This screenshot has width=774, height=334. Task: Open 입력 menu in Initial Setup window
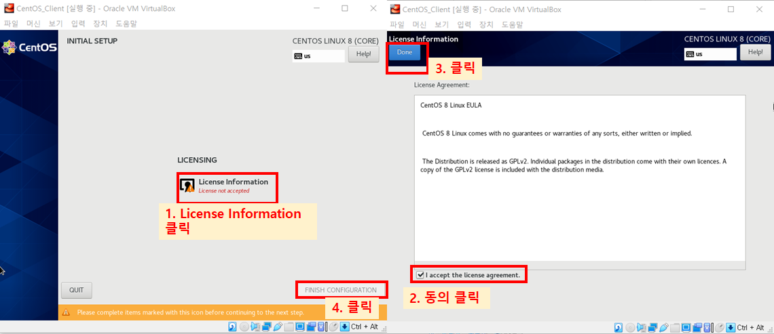click(78, 24)
